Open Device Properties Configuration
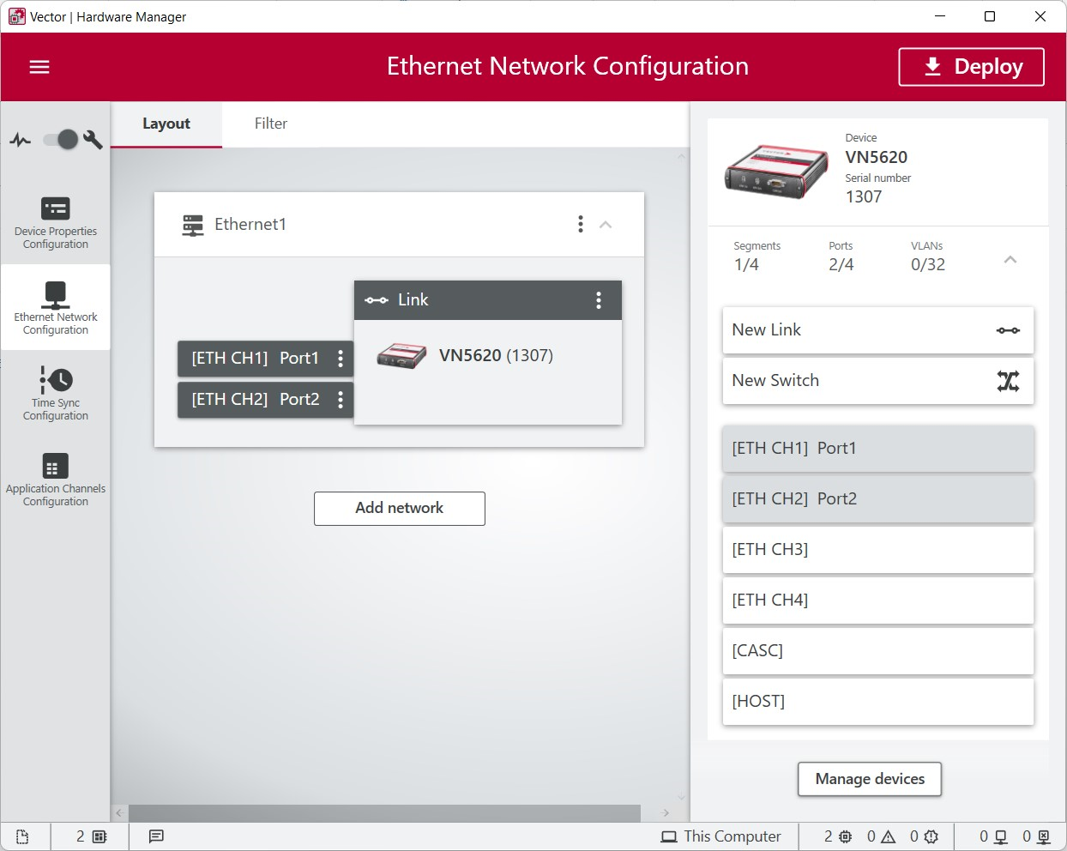Viewport: 1067px width, 851px height. click(x=56, y=222)
